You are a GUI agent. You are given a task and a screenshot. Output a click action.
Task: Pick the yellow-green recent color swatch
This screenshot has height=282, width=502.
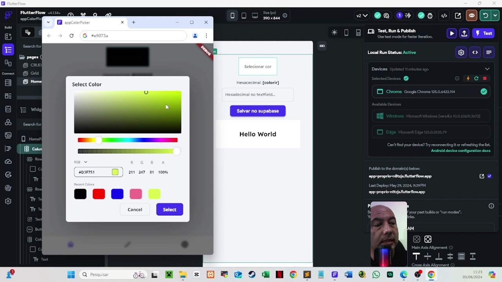[154, 194]
